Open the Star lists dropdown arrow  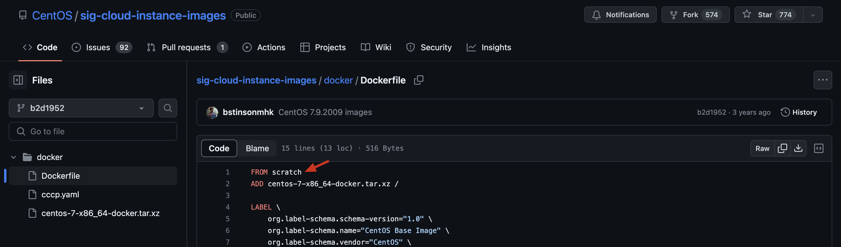point(813,15)
